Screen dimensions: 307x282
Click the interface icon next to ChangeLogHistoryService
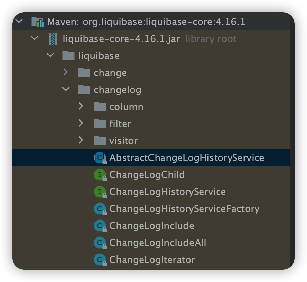[x=100, y=192]
